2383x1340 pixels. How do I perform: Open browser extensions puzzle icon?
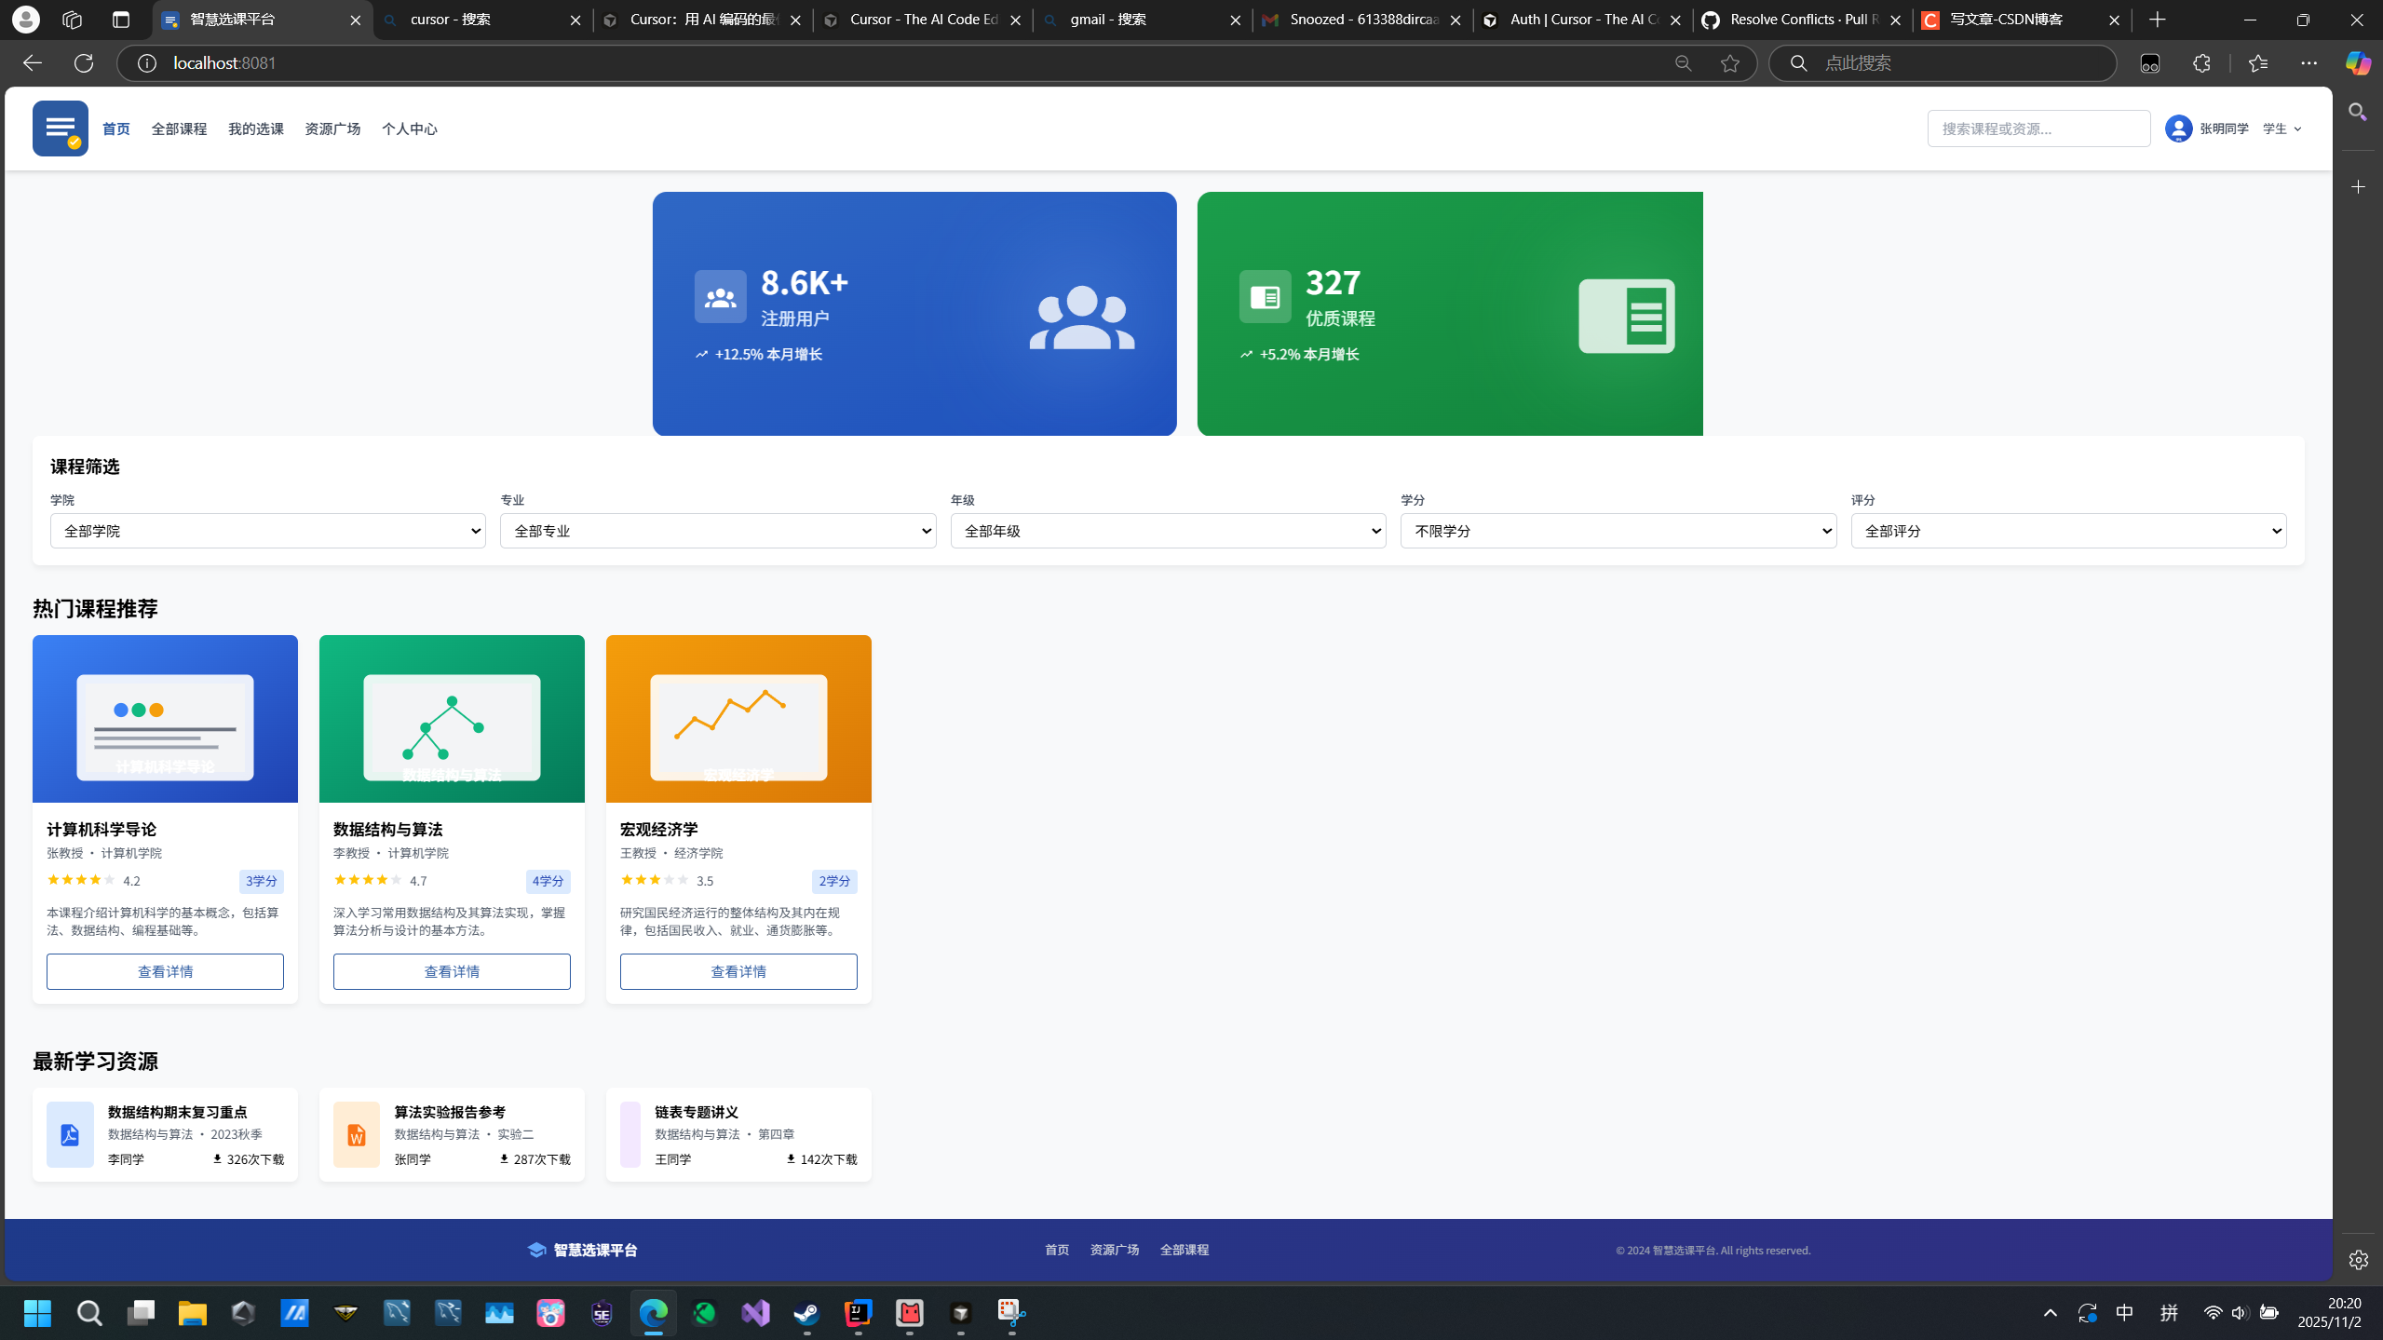pos(2201,63)
